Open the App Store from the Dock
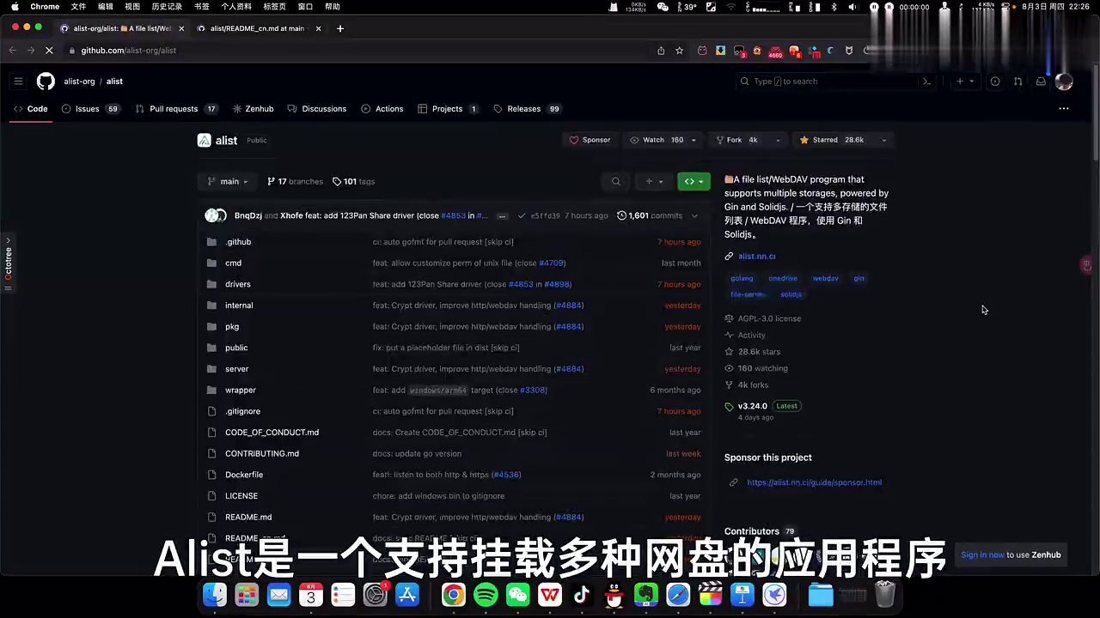The image size is (1100, 618). [x=407, y=594]
